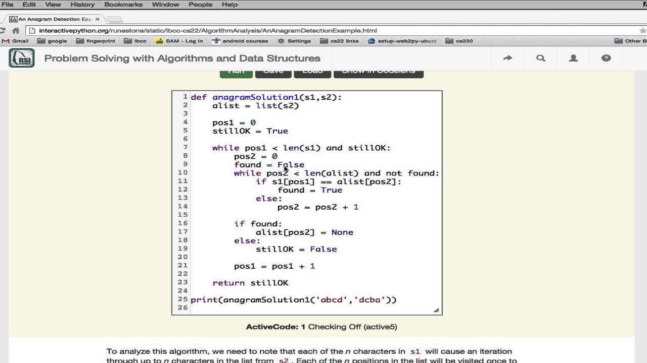647x363 pixels.
Task: Close the Anagram Detection tab
Action: tap(97, 19)
